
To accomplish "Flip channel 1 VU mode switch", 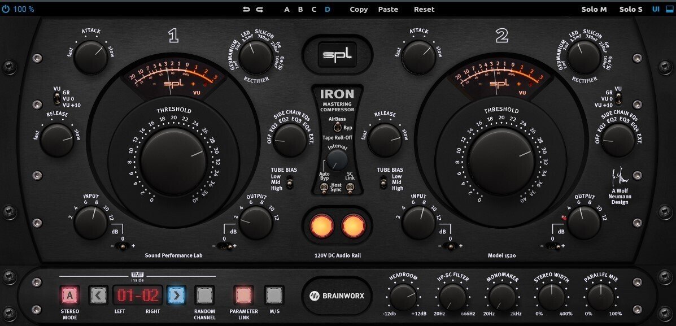I will (x=57, y=99).
